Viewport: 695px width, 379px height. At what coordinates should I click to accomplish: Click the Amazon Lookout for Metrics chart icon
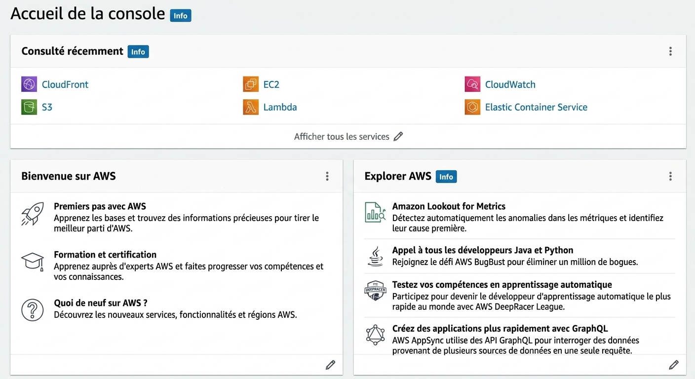coord(375,212)
